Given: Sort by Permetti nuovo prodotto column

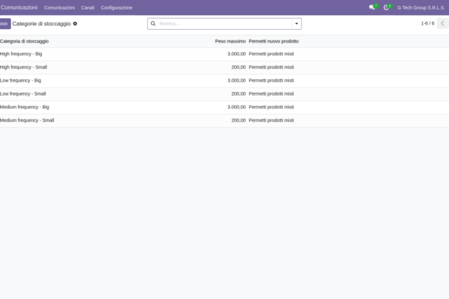Looking at the screenshot, I should 274,41.
